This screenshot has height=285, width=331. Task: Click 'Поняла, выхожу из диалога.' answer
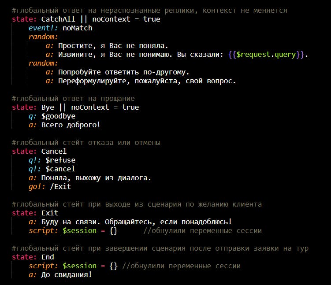tap(96, 178)
